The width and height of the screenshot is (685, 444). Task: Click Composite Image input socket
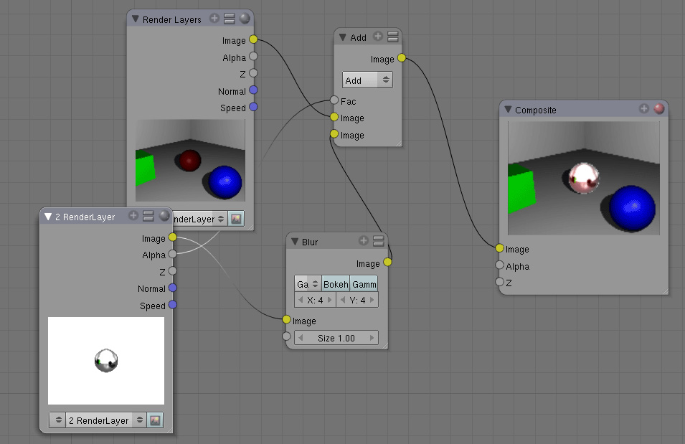point(500,248)
